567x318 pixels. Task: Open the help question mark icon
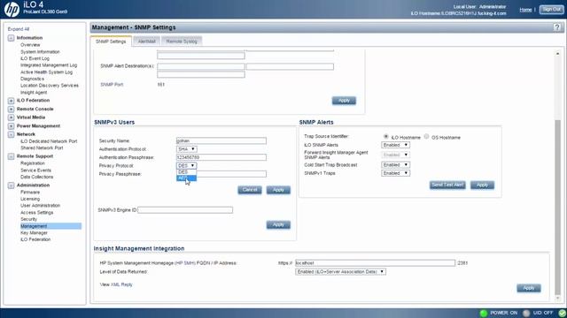pos(557,27)
